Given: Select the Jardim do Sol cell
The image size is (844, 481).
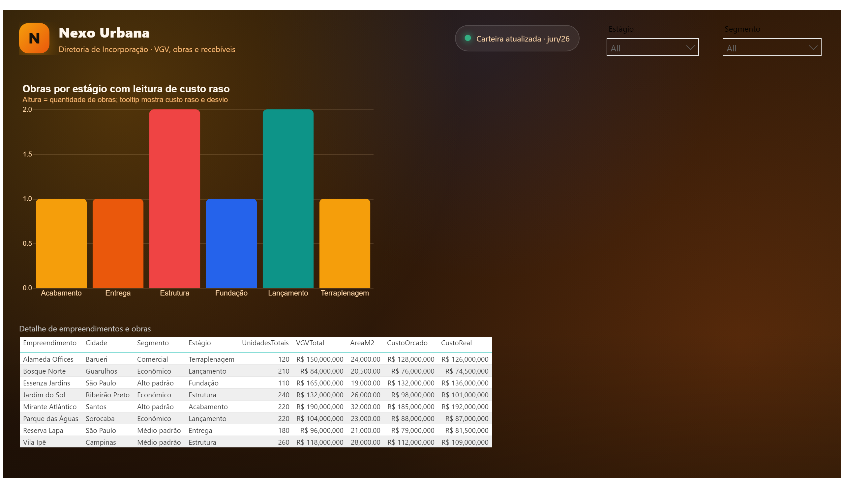Looking at the screenshot, I should click(44, 395).
